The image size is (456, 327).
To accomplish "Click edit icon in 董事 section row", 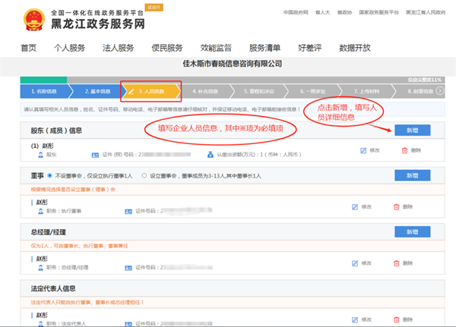I will [355, 206].
